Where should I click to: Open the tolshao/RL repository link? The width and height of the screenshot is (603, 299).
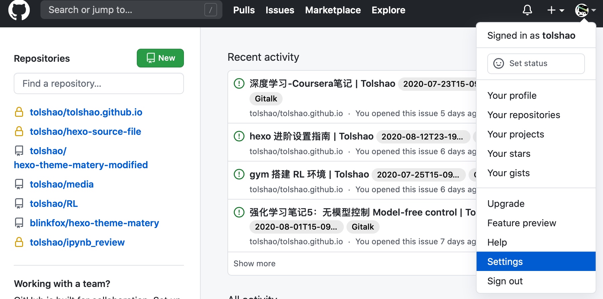[54, 204]
